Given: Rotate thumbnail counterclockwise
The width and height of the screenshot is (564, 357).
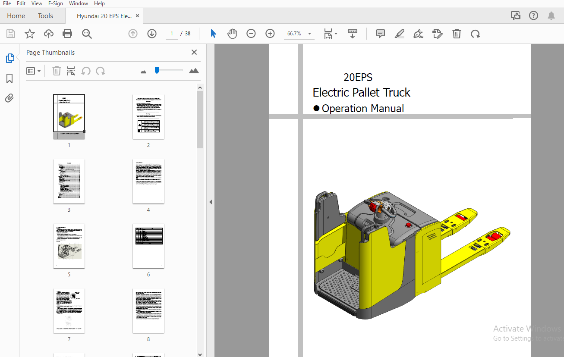Looking at the screenshot, I should point(86,71).
